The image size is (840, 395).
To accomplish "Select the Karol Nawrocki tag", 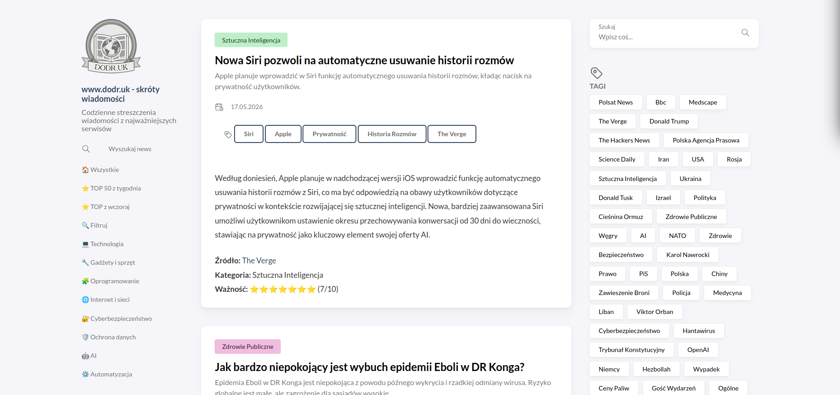I will point(688,255).
